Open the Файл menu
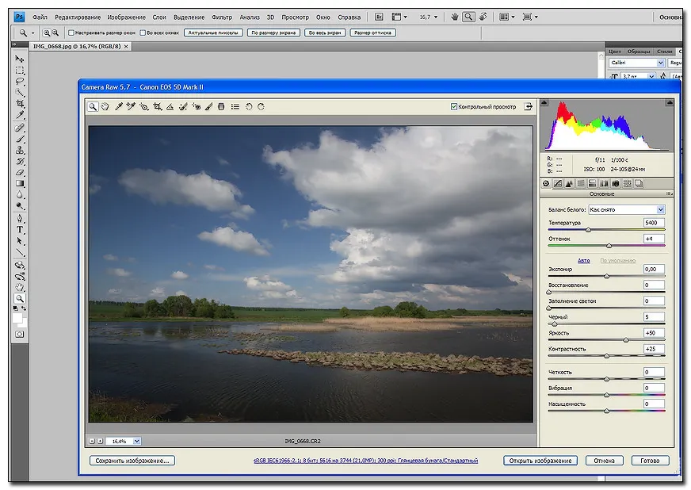Viewport: 691px width, 490px height. coord(40,17)
